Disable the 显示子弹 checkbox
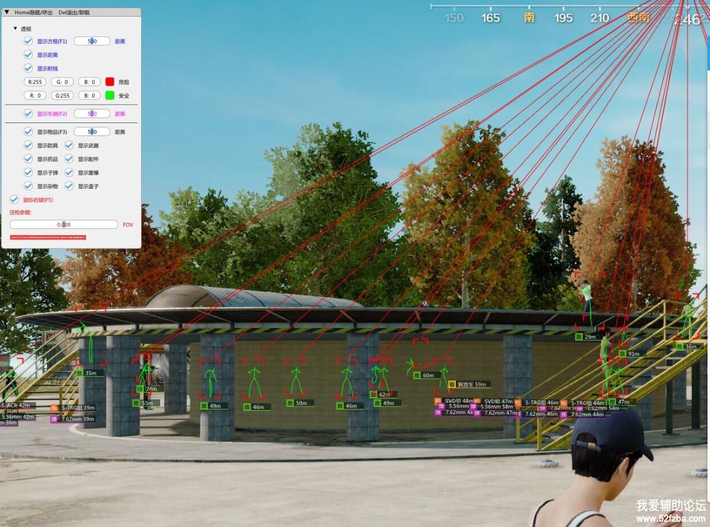Viewport: 710px width, 527px height. [28, 173]
